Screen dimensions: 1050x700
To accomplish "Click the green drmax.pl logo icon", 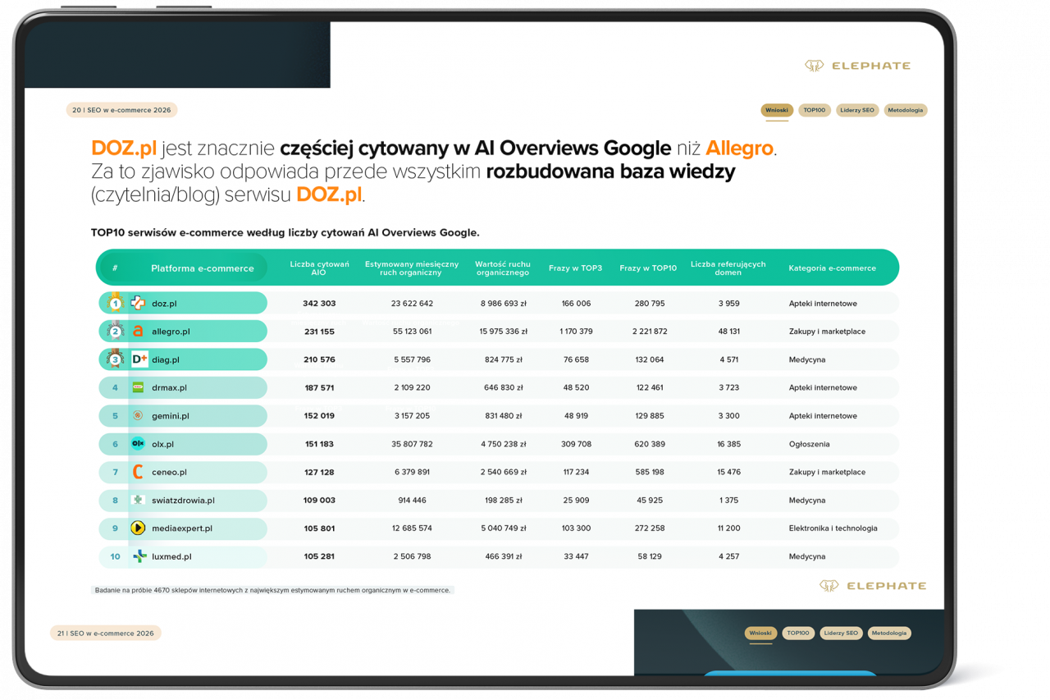I will [x=138, y=387].
